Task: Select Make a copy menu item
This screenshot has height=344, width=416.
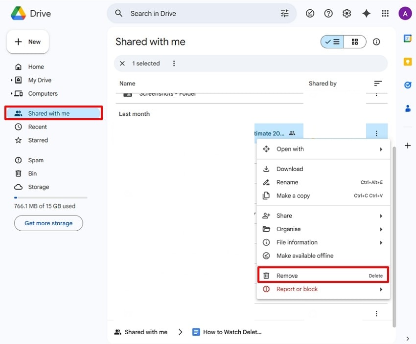Action: 293,195
